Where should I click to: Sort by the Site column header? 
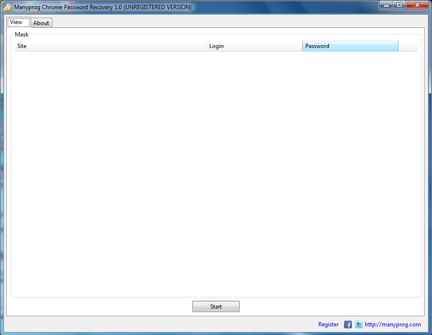110,46
